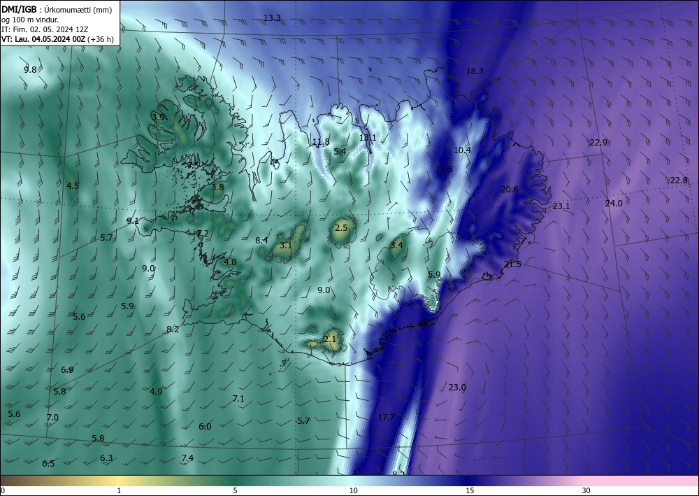Viewport: 699px width, 496px height.
Task: Click the 15.5 value on the map
Action: [x=444, y=169]
